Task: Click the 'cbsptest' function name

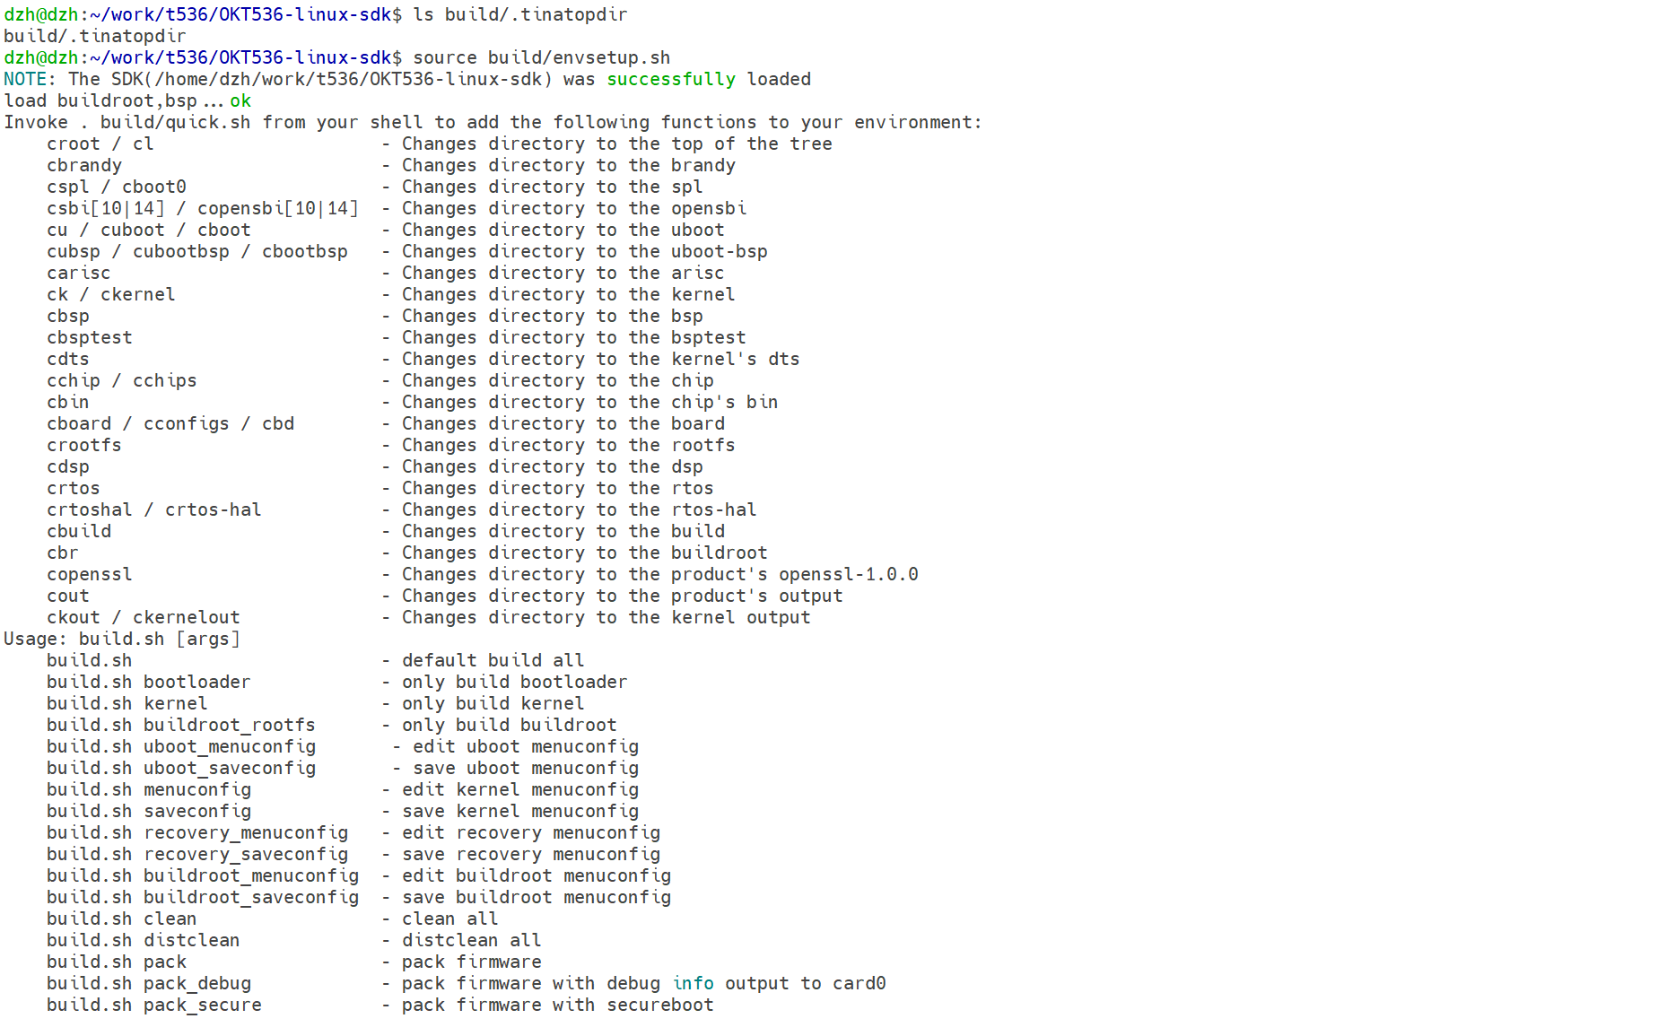Action: click(90, 337)
